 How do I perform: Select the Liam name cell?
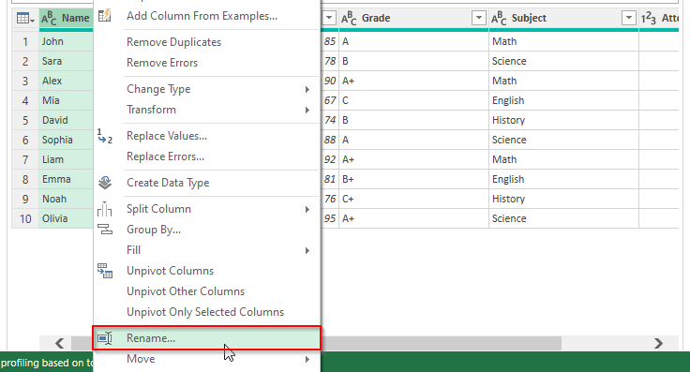[x=66, y=159]
